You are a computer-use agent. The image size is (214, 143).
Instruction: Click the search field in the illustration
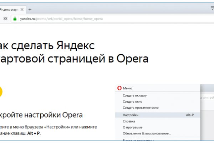[x=208, y=97]
